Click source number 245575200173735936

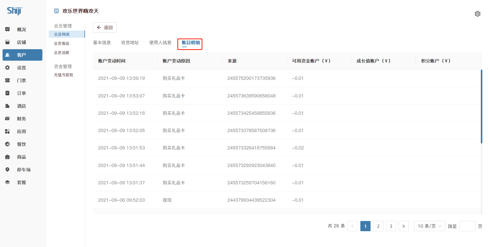click(x=251, y=78)
